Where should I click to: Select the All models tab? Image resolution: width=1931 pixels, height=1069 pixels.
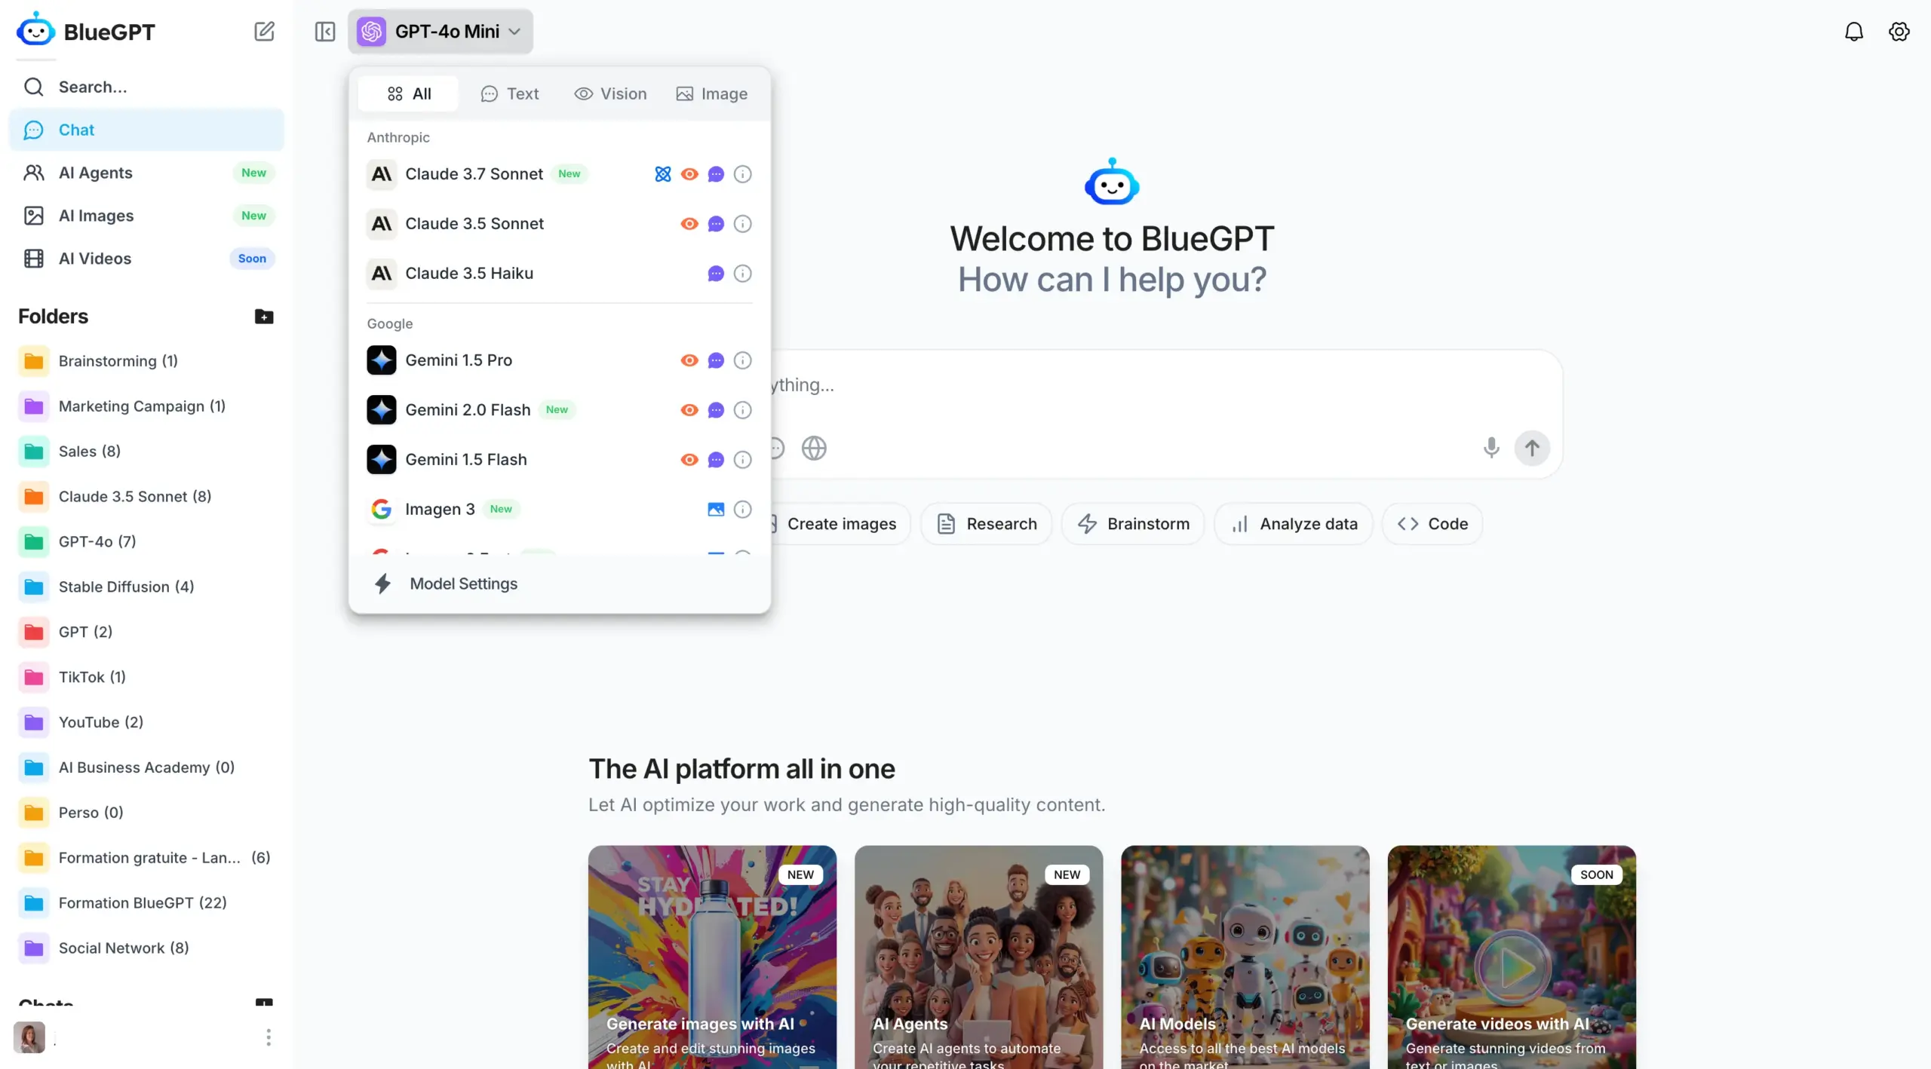[x=409, y=94]
